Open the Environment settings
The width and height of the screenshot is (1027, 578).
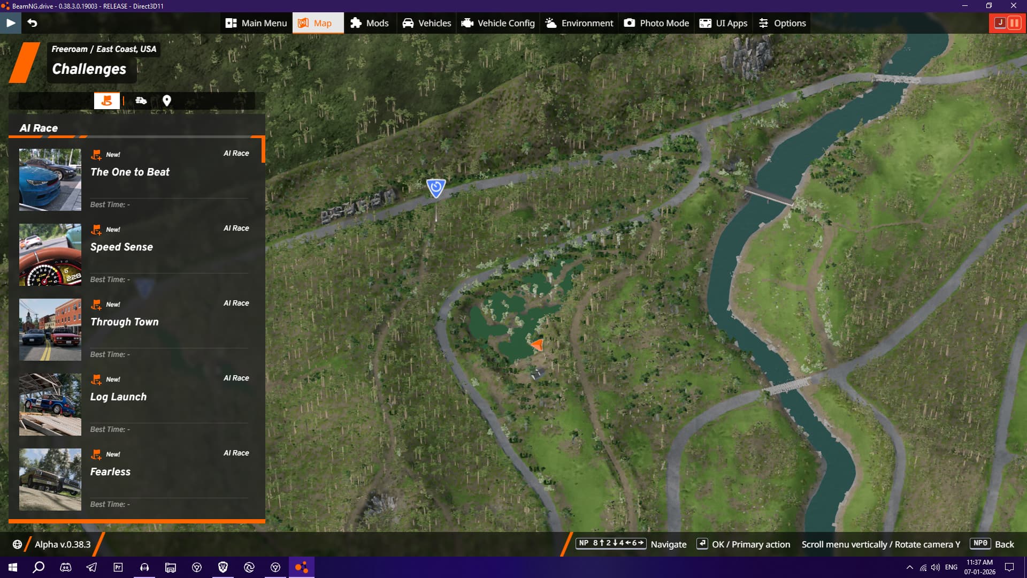(x=579, y=23)
